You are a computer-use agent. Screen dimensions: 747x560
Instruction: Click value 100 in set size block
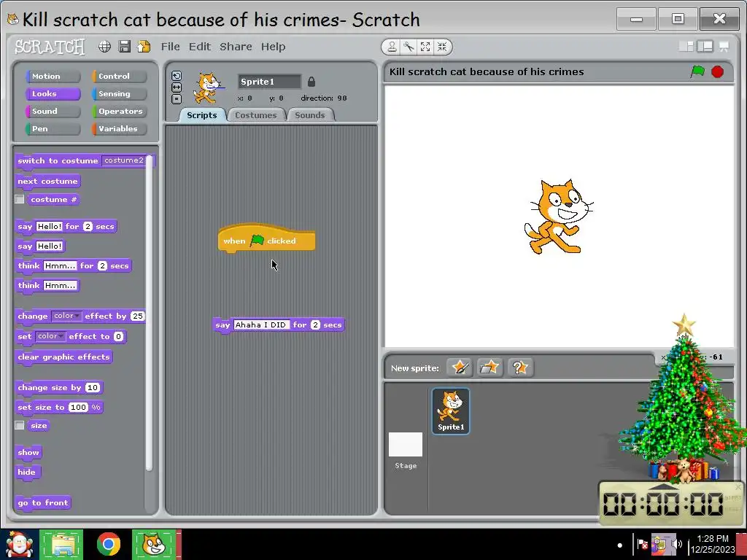point(79,407)
